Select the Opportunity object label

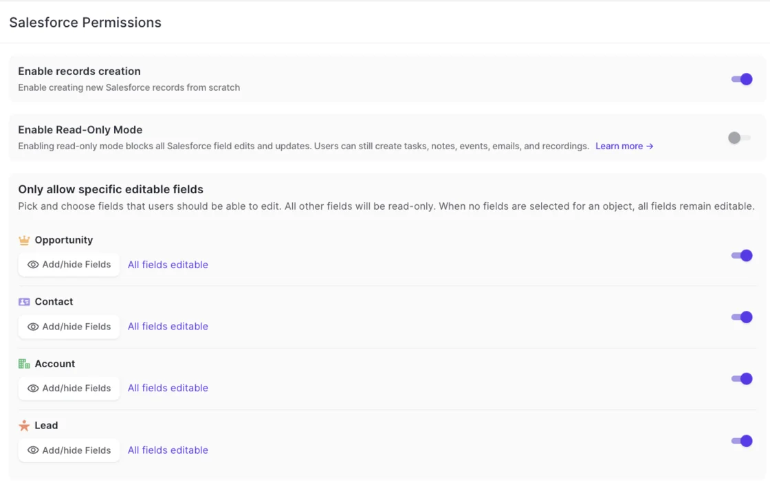(x=64, y=240)
